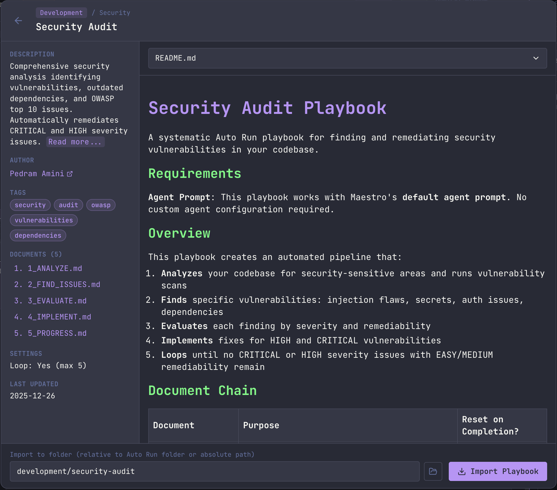Viewport: 557px width, 490px height.
Task: Expand the README.md file dropdown chevron
Action: pyautogui.click(x=536, y=58)
